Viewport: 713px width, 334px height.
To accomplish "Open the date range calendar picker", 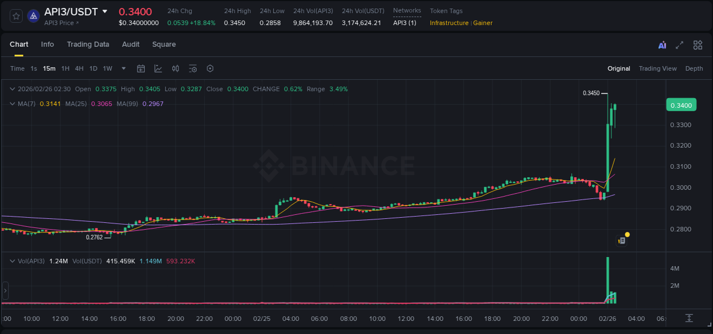I will coord(141,68).
